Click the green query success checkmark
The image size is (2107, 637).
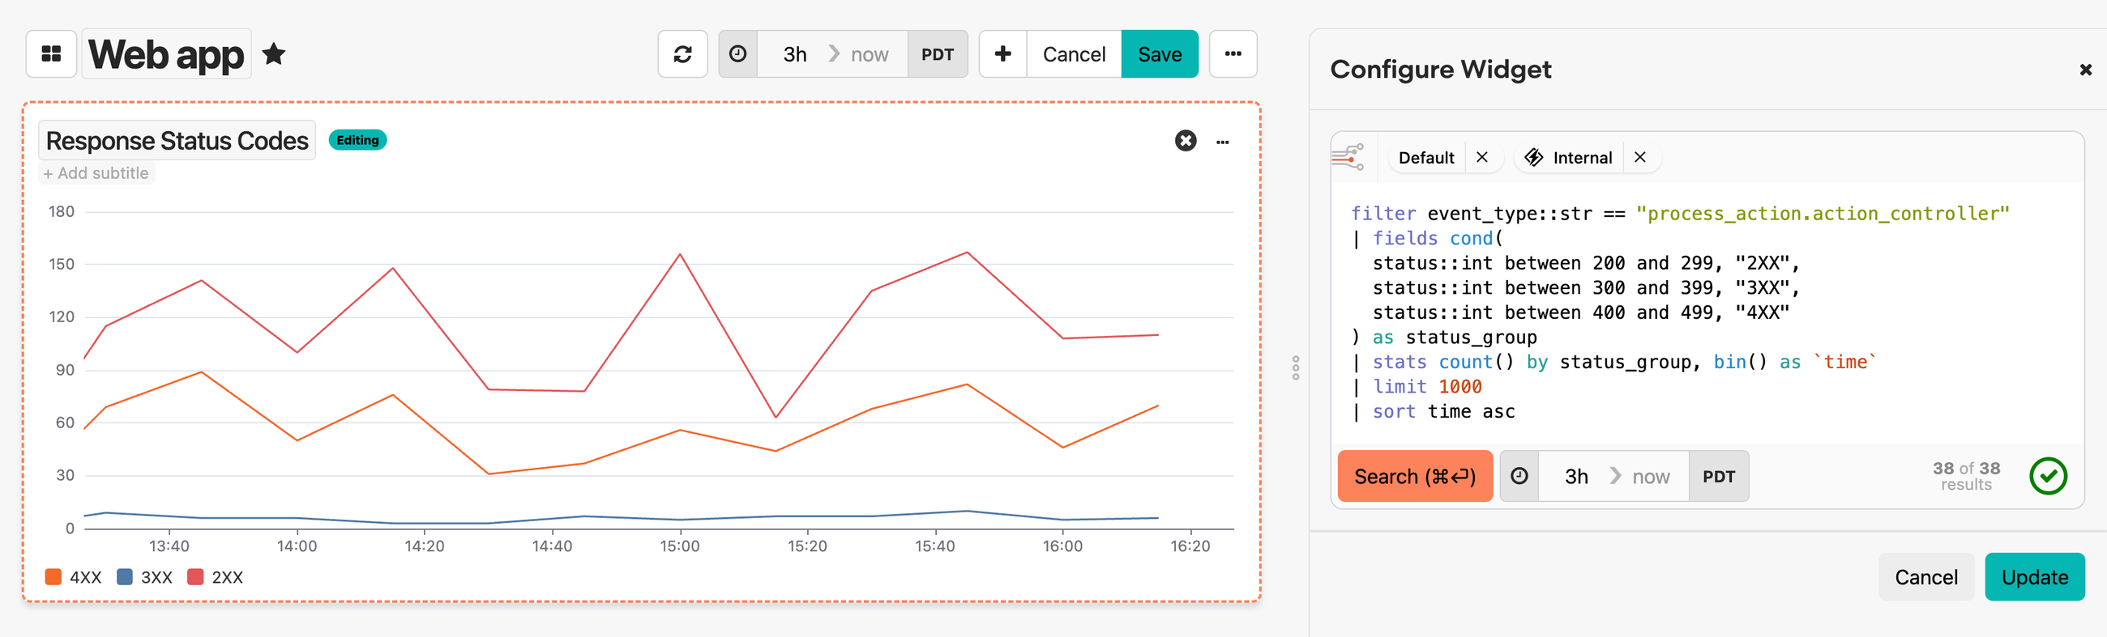point(2047,476)
